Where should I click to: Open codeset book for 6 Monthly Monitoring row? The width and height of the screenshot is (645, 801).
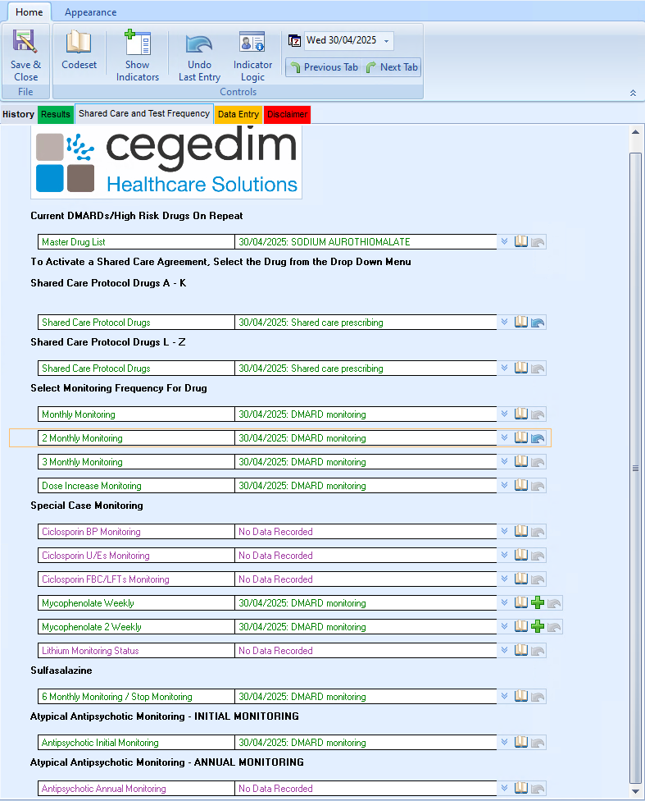[x=521, y=696]
